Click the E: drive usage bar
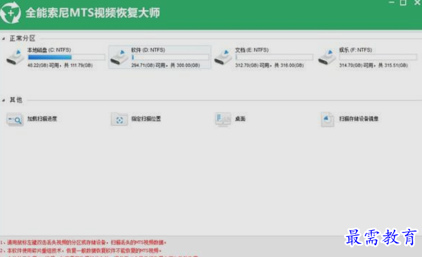The height and width of the screenshot is (257, 422). [x=274, y=57]
